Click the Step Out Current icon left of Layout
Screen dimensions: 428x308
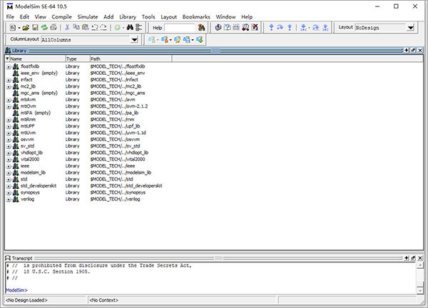pos(325,28)
